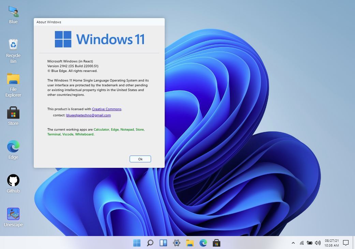Open the Start menu from the taskbar
The image size is (355, 249).
[x=137, y=243]
